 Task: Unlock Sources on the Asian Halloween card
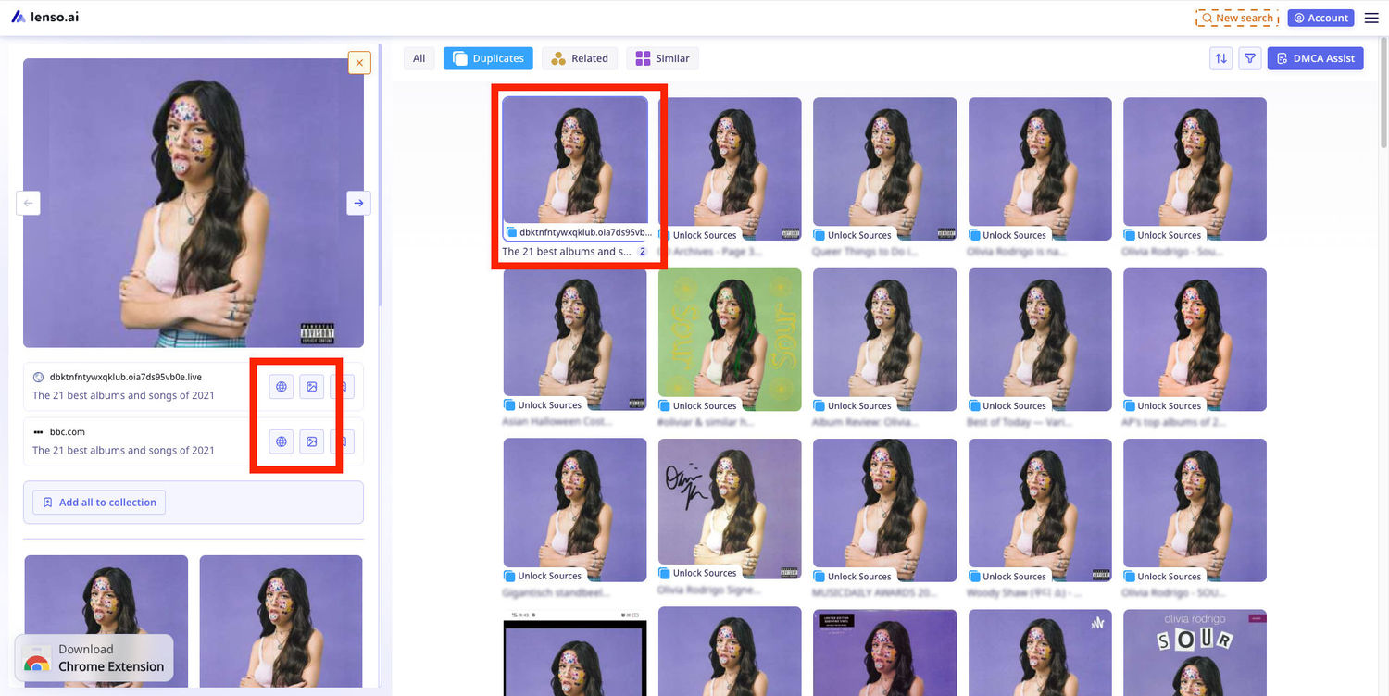click(x=543, y=405)
